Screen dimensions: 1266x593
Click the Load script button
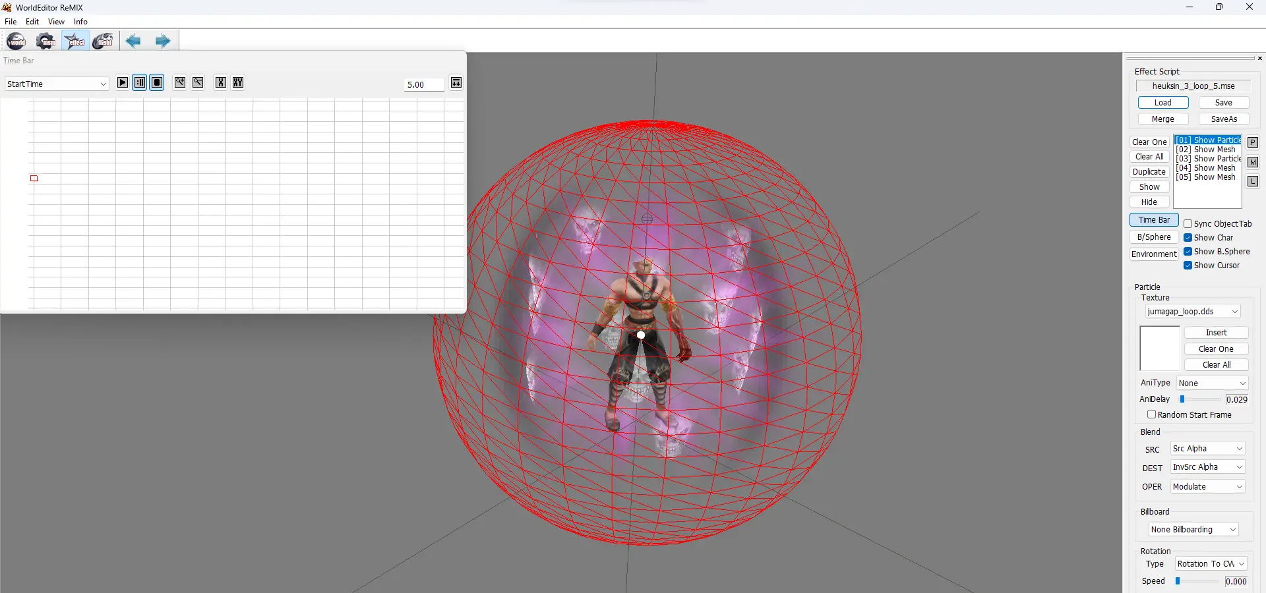[x=1163, y=103]
